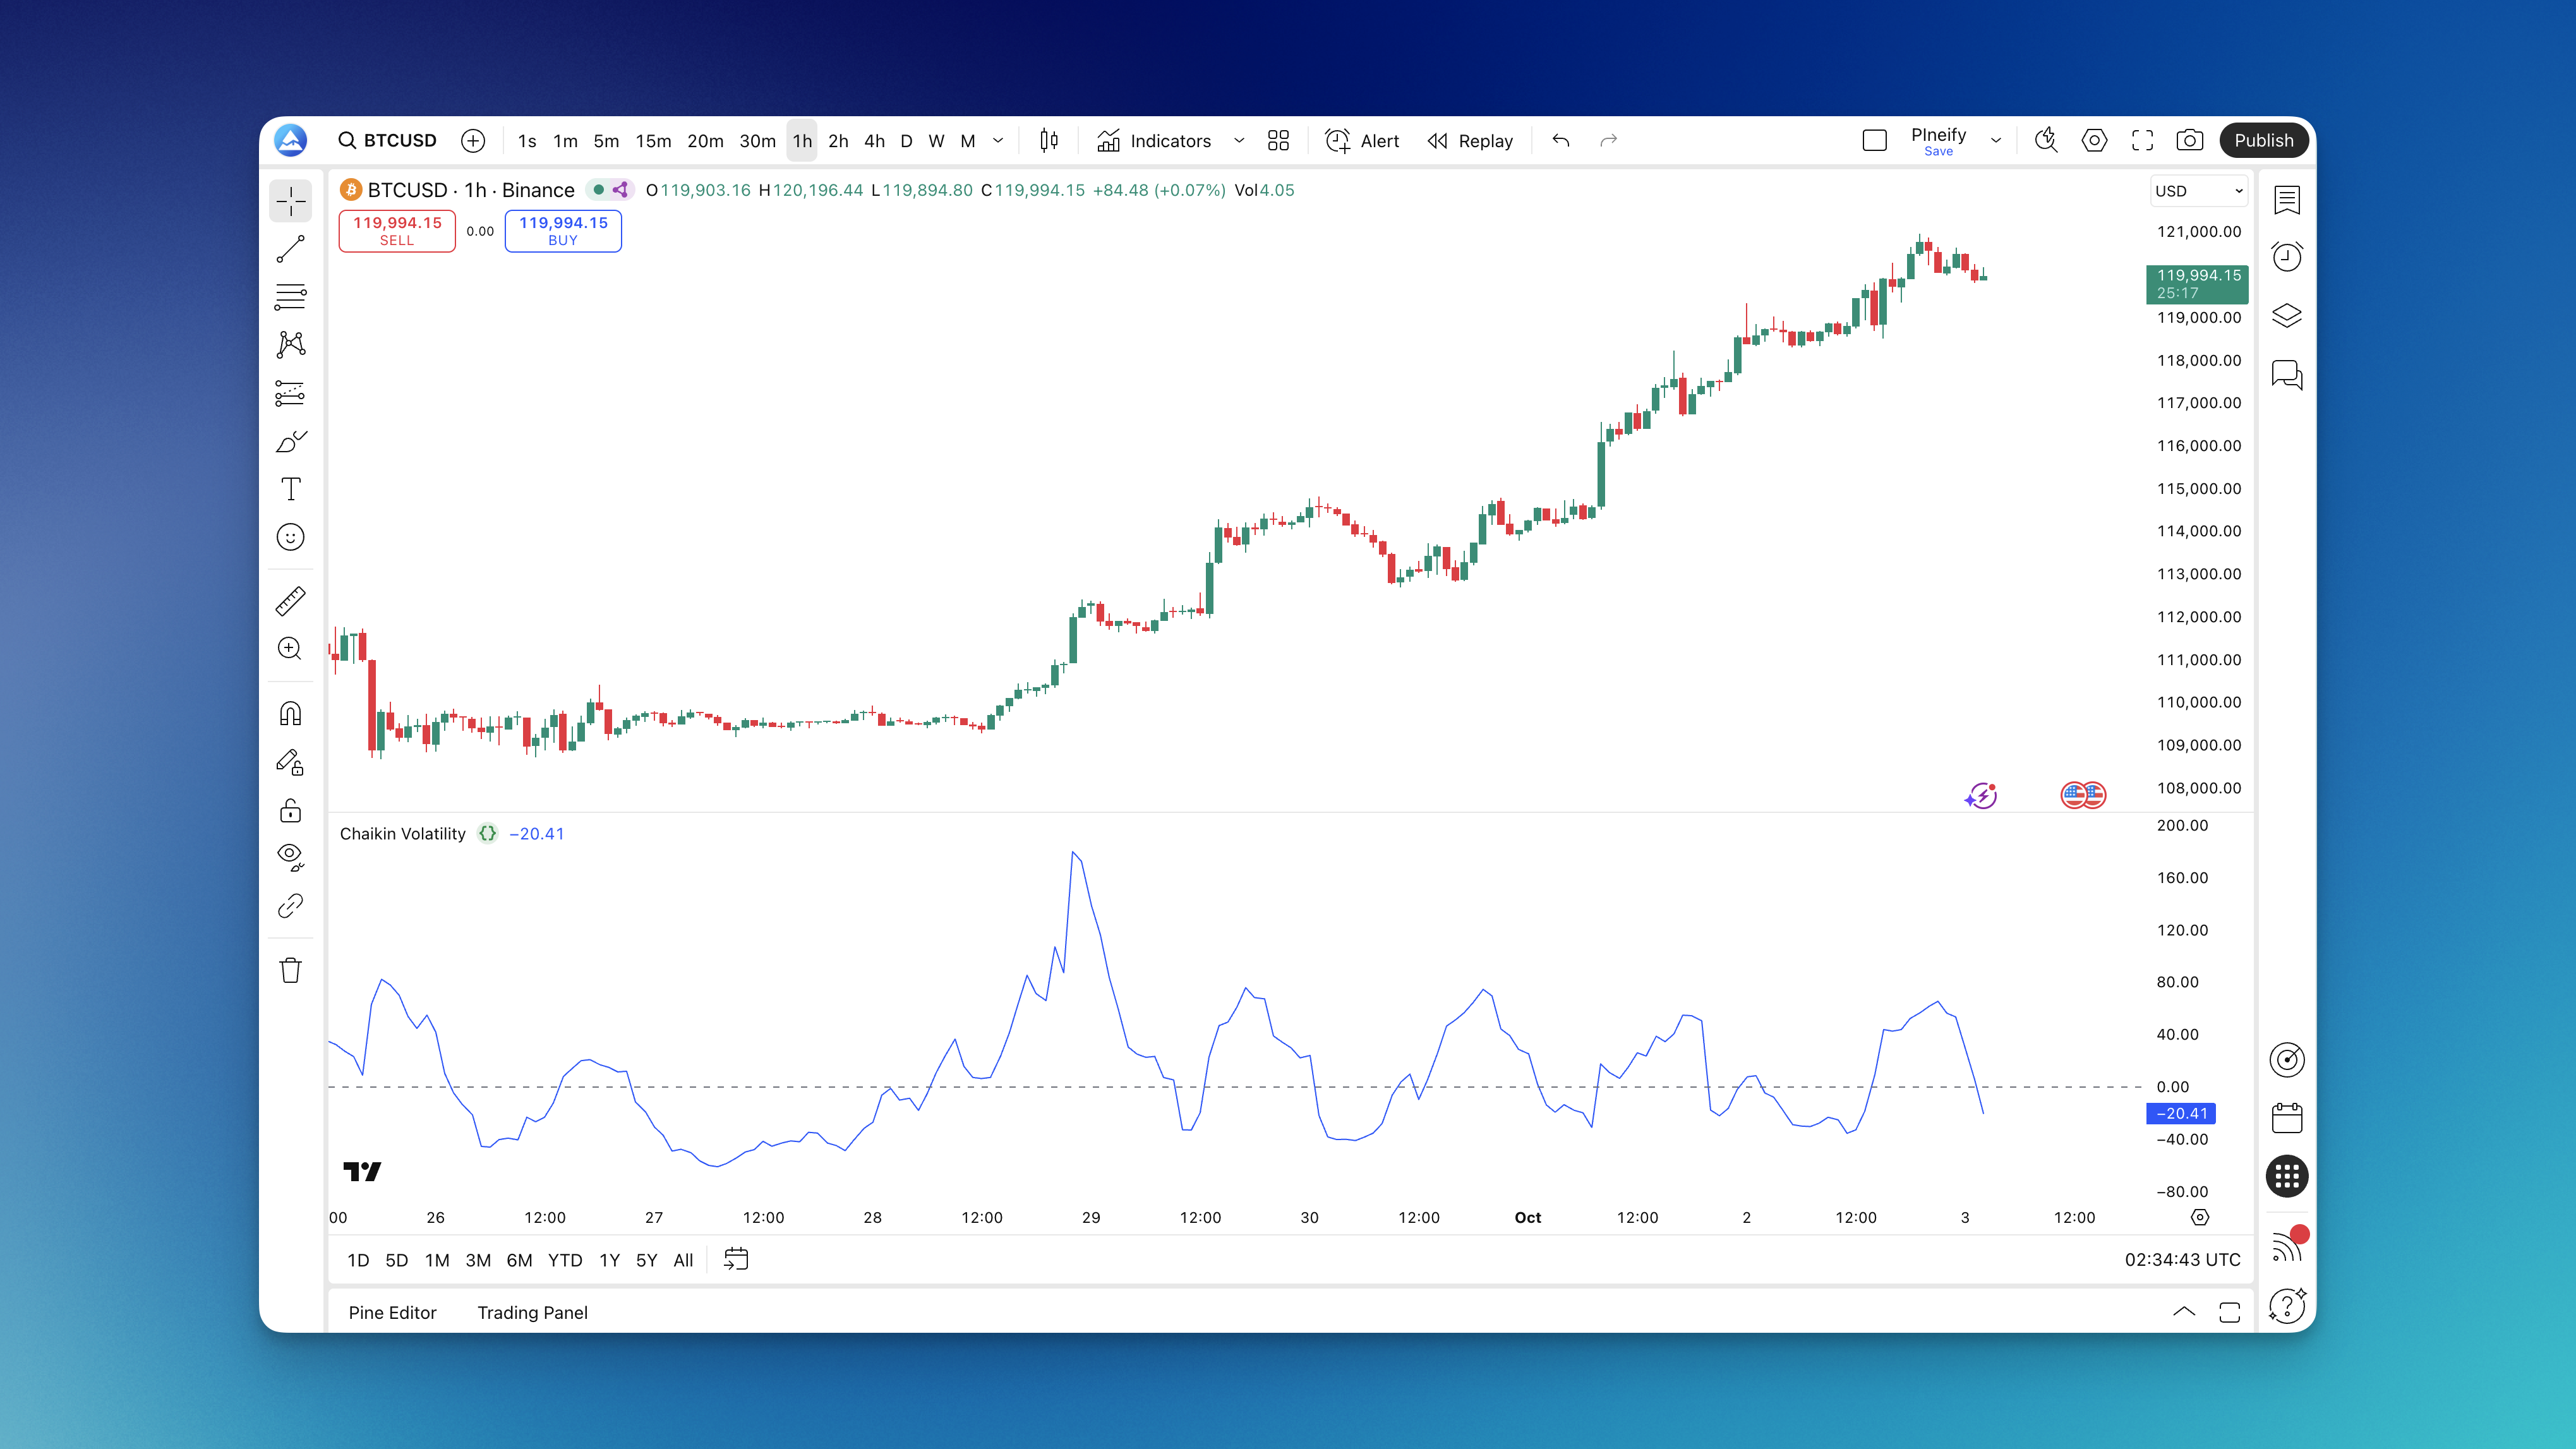Open the Alerts panel clock icon

coord(2286,258)
